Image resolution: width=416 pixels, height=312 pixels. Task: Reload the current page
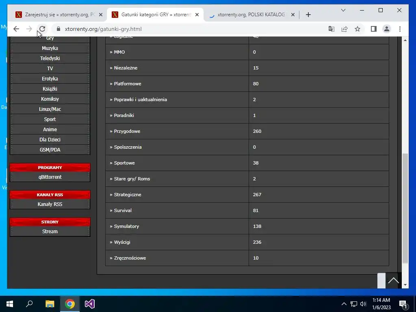(x=42, y=29)
